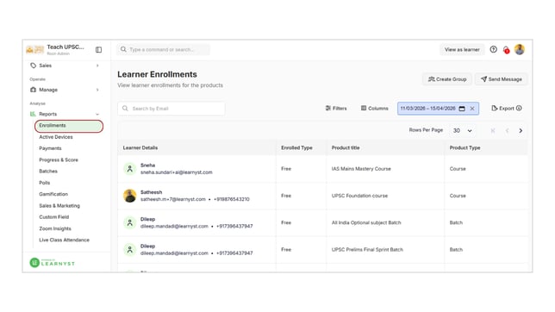Click Satheesh's phone number +919876543210
The image size is (555, 312).
(232, 199)
